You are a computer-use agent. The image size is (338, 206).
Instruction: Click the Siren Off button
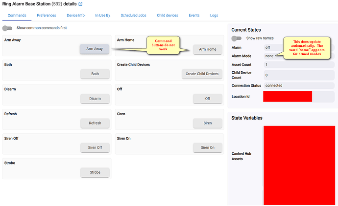[95, 147]
